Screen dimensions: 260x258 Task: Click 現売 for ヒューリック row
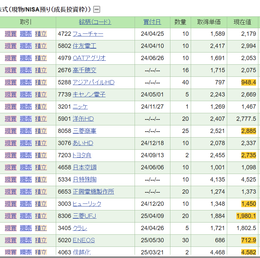[x=26, y=204]
